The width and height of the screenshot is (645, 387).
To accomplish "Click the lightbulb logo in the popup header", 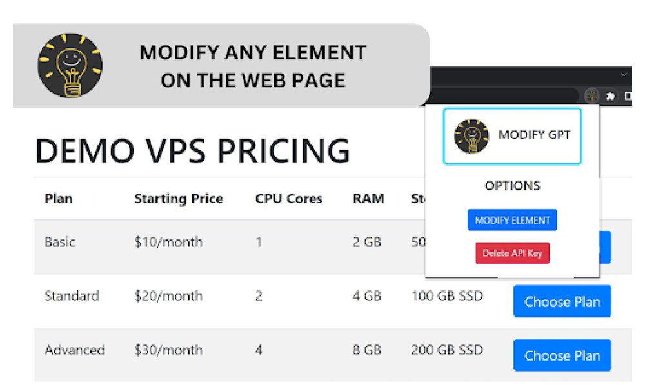I will (x=471, y=136).
